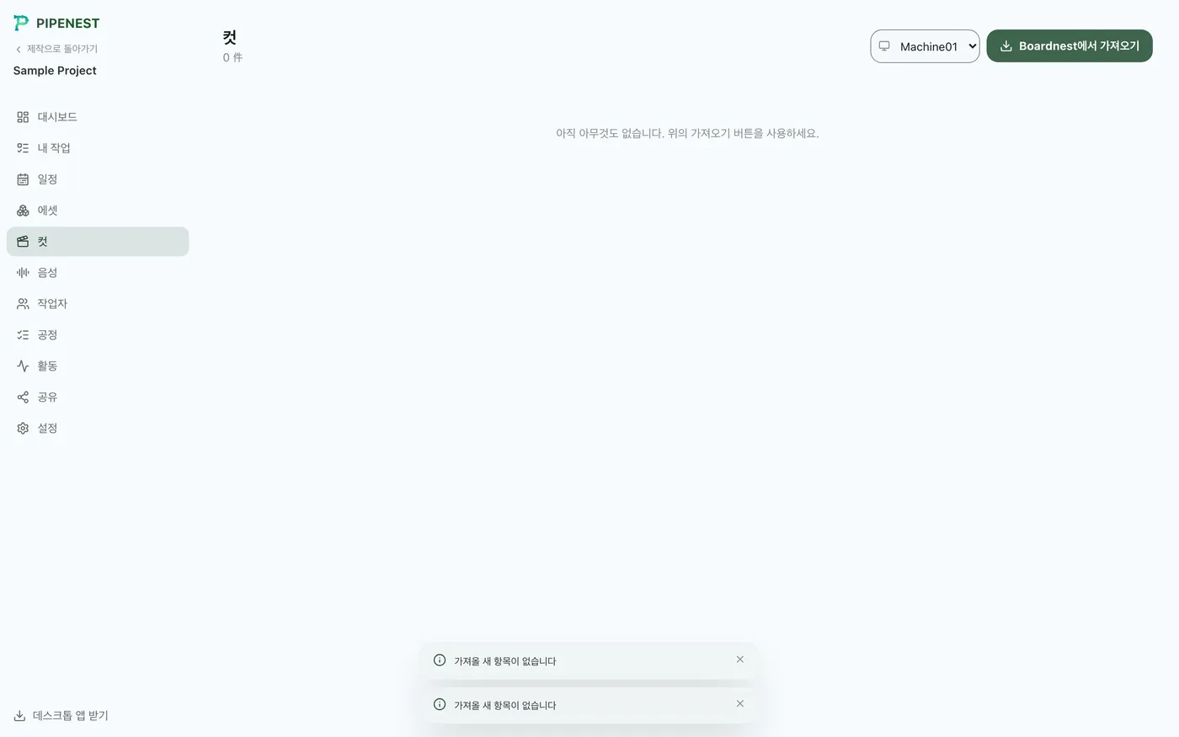The height and width of the screenshot is (737, 1179).
Task: Select the 음성 waveform icon
Action: [x=23, y=273]
